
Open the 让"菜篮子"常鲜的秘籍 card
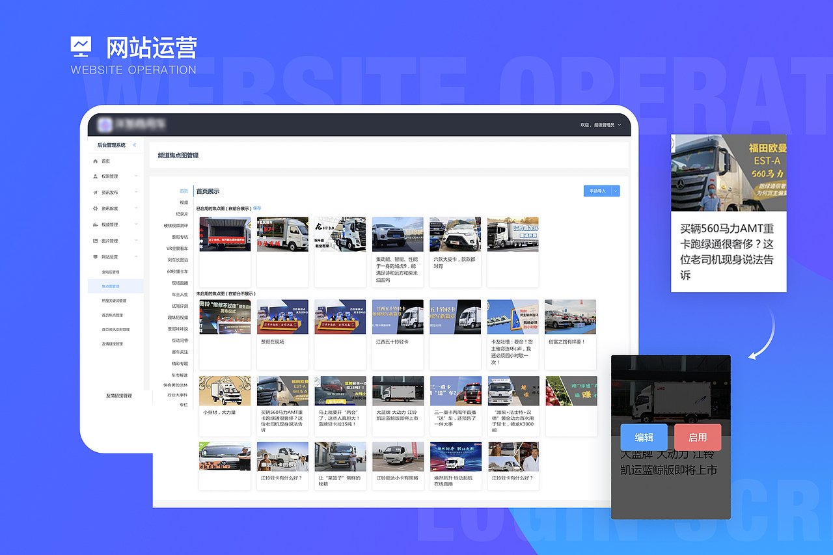340,466
